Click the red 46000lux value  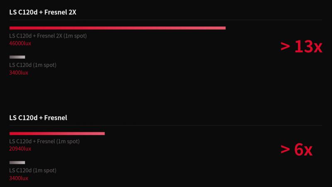(20, 43)
